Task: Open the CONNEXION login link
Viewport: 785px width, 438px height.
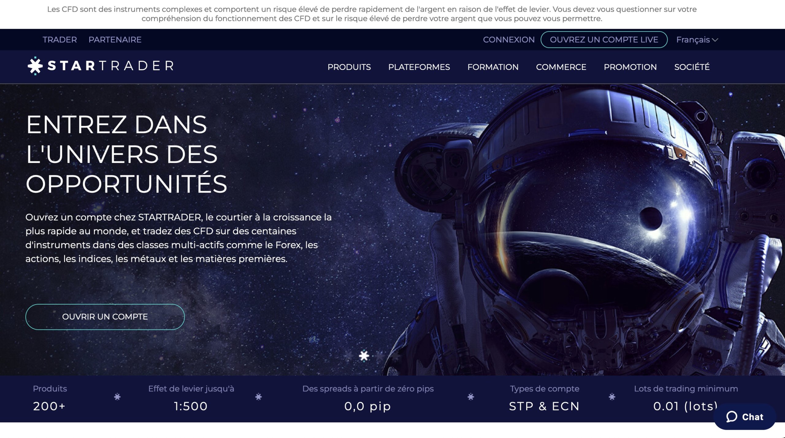Action: (x=509, y=40)
